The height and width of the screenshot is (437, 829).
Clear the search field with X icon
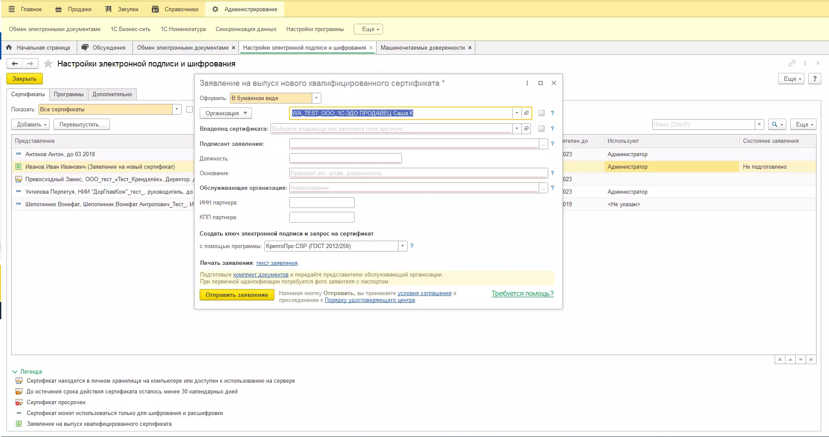[759, 124]
